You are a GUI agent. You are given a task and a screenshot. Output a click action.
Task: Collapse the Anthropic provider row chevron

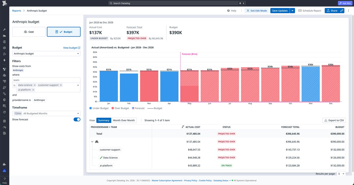[92, 142]
